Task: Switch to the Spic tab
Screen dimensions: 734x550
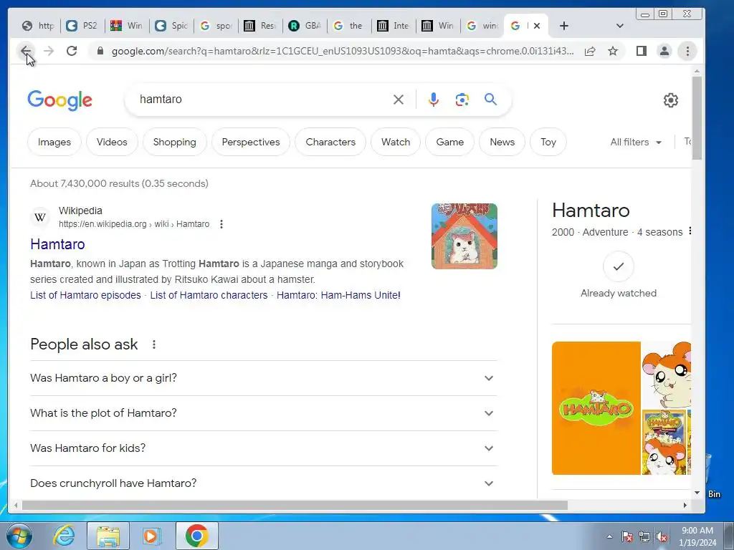Action: [x=172, y=26]
